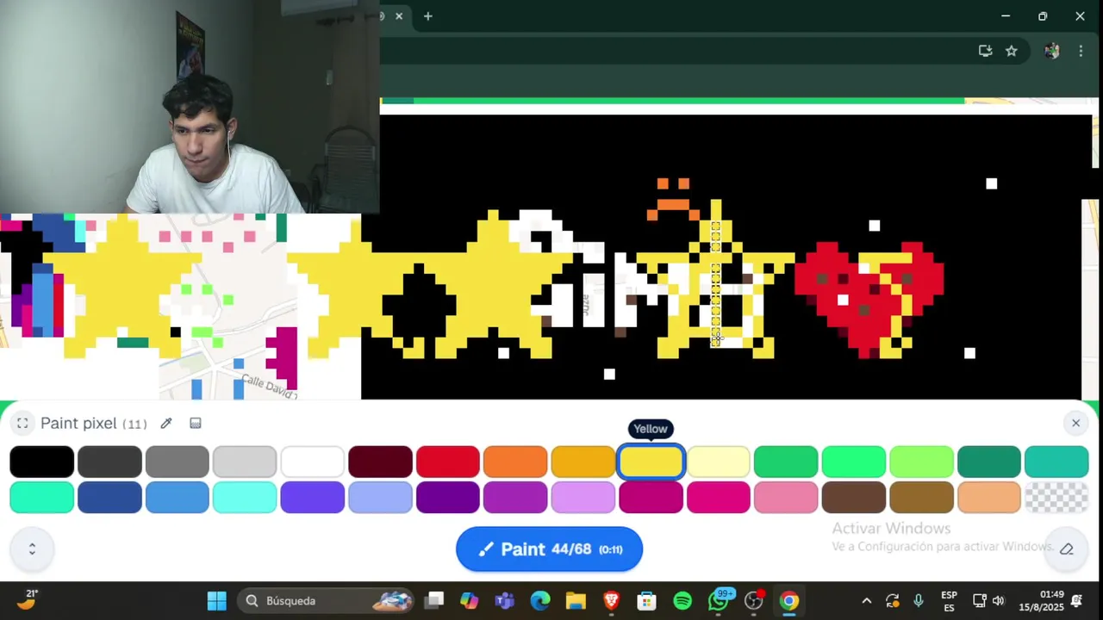
Task: Open a new browser tab
Action: click(x=427, y=16)
